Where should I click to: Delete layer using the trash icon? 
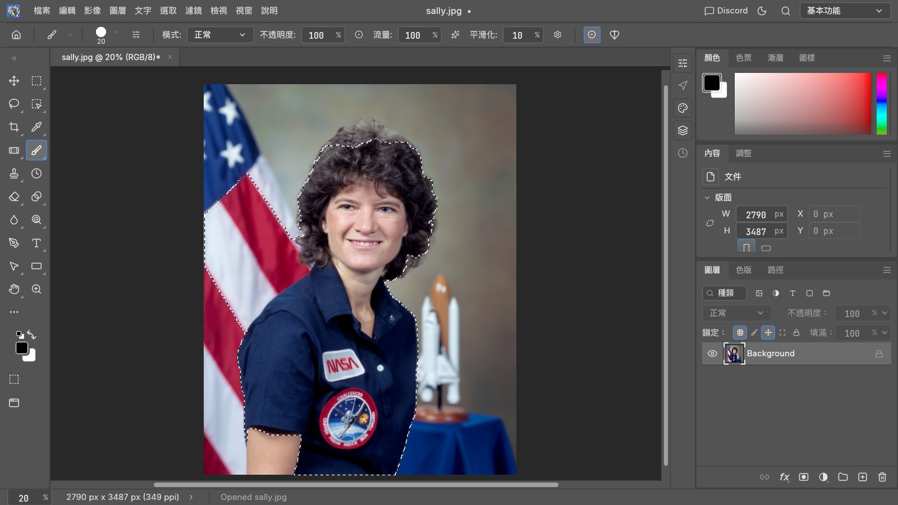pos(882,477)
